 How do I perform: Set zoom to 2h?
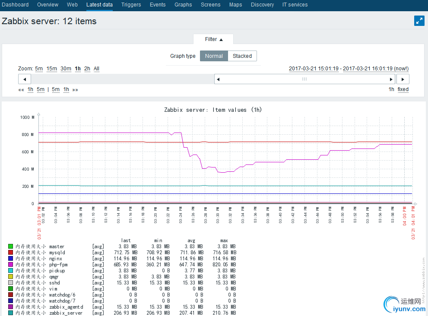coord(87,69)
